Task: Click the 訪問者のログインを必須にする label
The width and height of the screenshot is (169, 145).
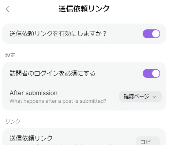Action: 52,73
